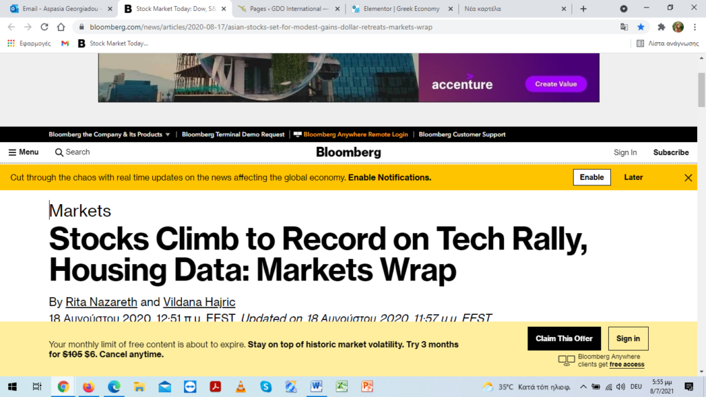Open the extensions puzzle icon
706x397 pixels.
661,27
